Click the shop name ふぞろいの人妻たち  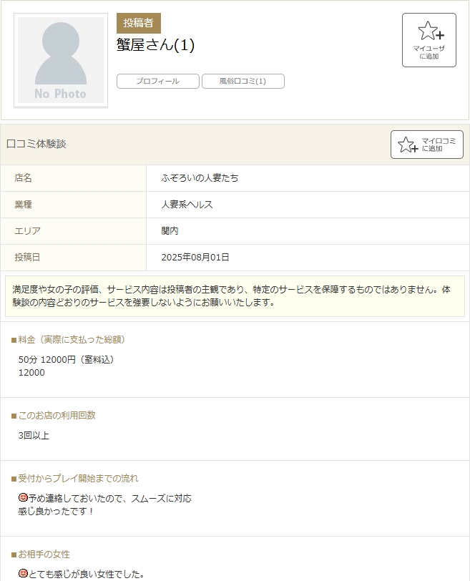200,178
